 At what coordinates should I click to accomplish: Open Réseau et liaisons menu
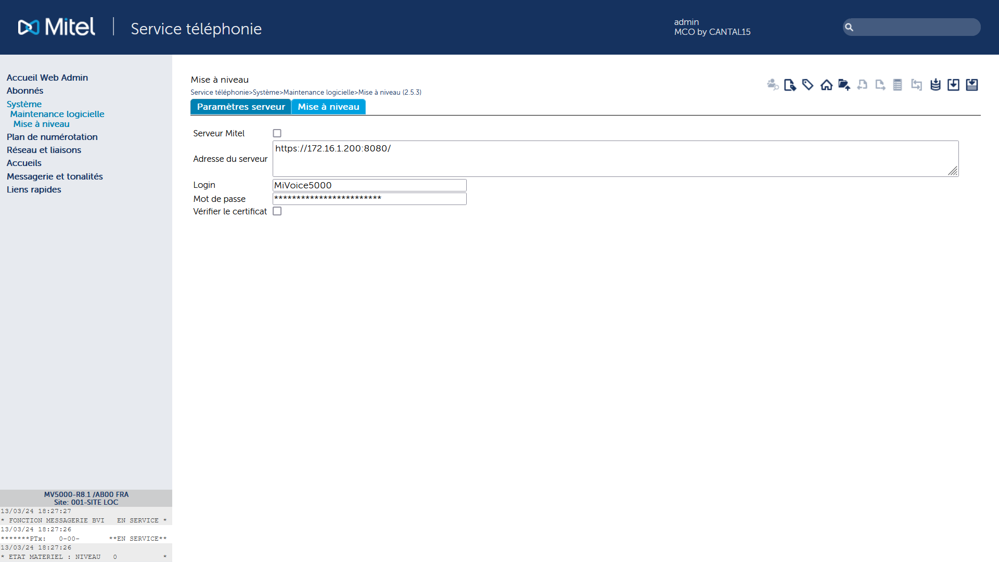click(44, 150)
